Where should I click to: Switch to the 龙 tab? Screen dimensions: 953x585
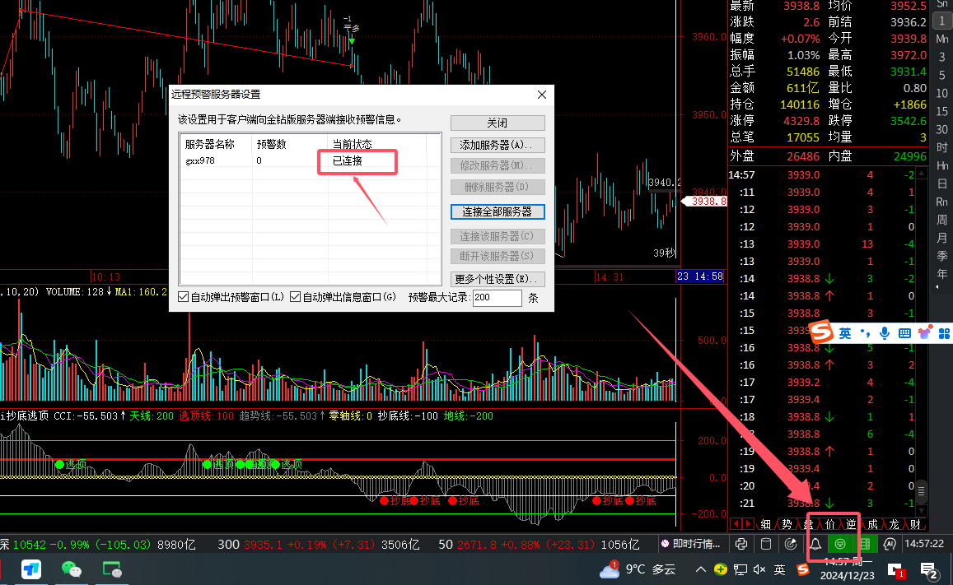tap(894, 524)
